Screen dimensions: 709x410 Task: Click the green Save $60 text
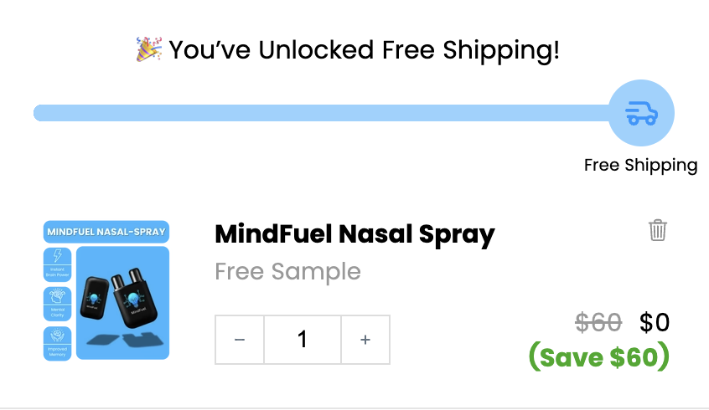point(598,357)
